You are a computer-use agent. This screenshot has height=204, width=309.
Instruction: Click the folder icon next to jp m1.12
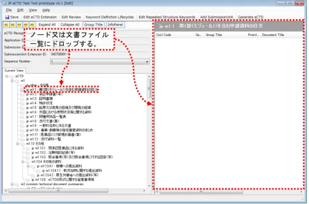[x=22, y=139]
